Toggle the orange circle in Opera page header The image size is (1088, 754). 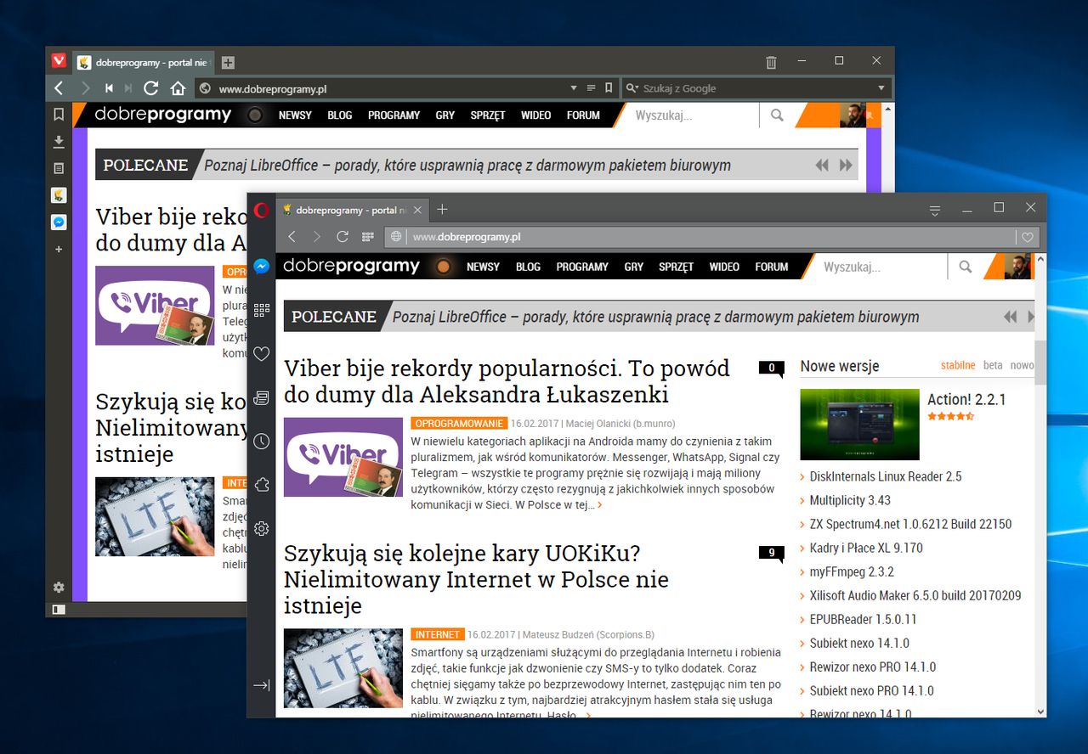(443, 267)
